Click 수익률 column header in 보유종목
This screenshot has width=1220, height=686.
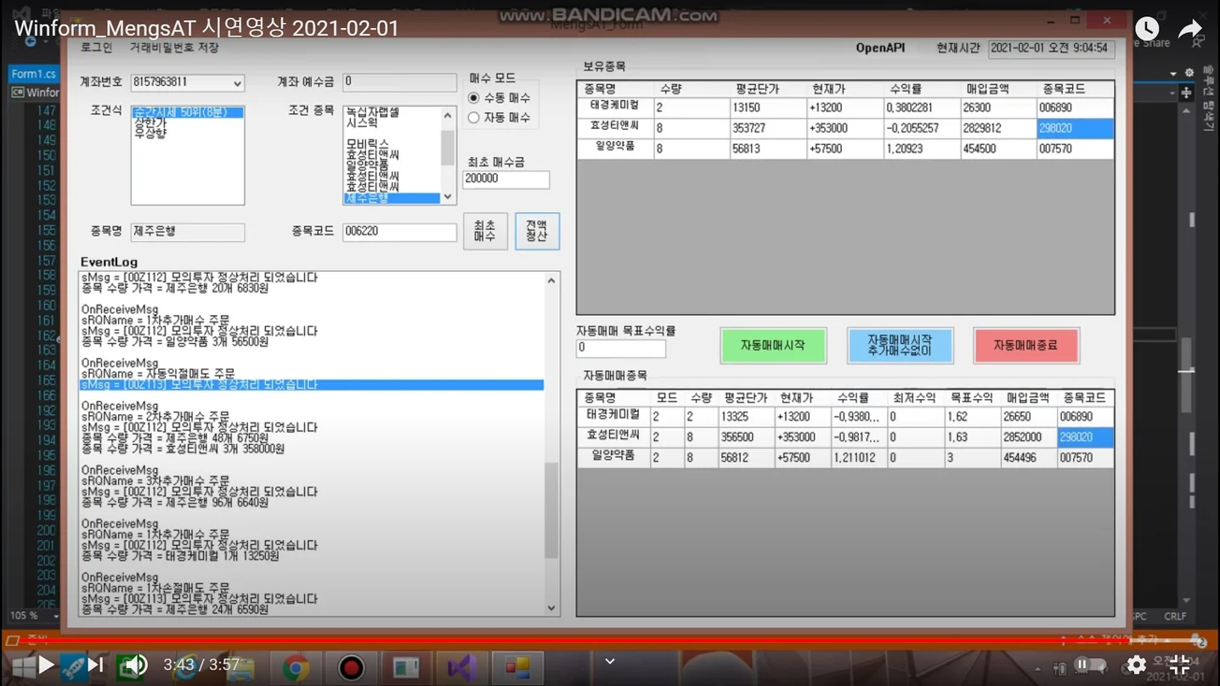pos(921,88)
